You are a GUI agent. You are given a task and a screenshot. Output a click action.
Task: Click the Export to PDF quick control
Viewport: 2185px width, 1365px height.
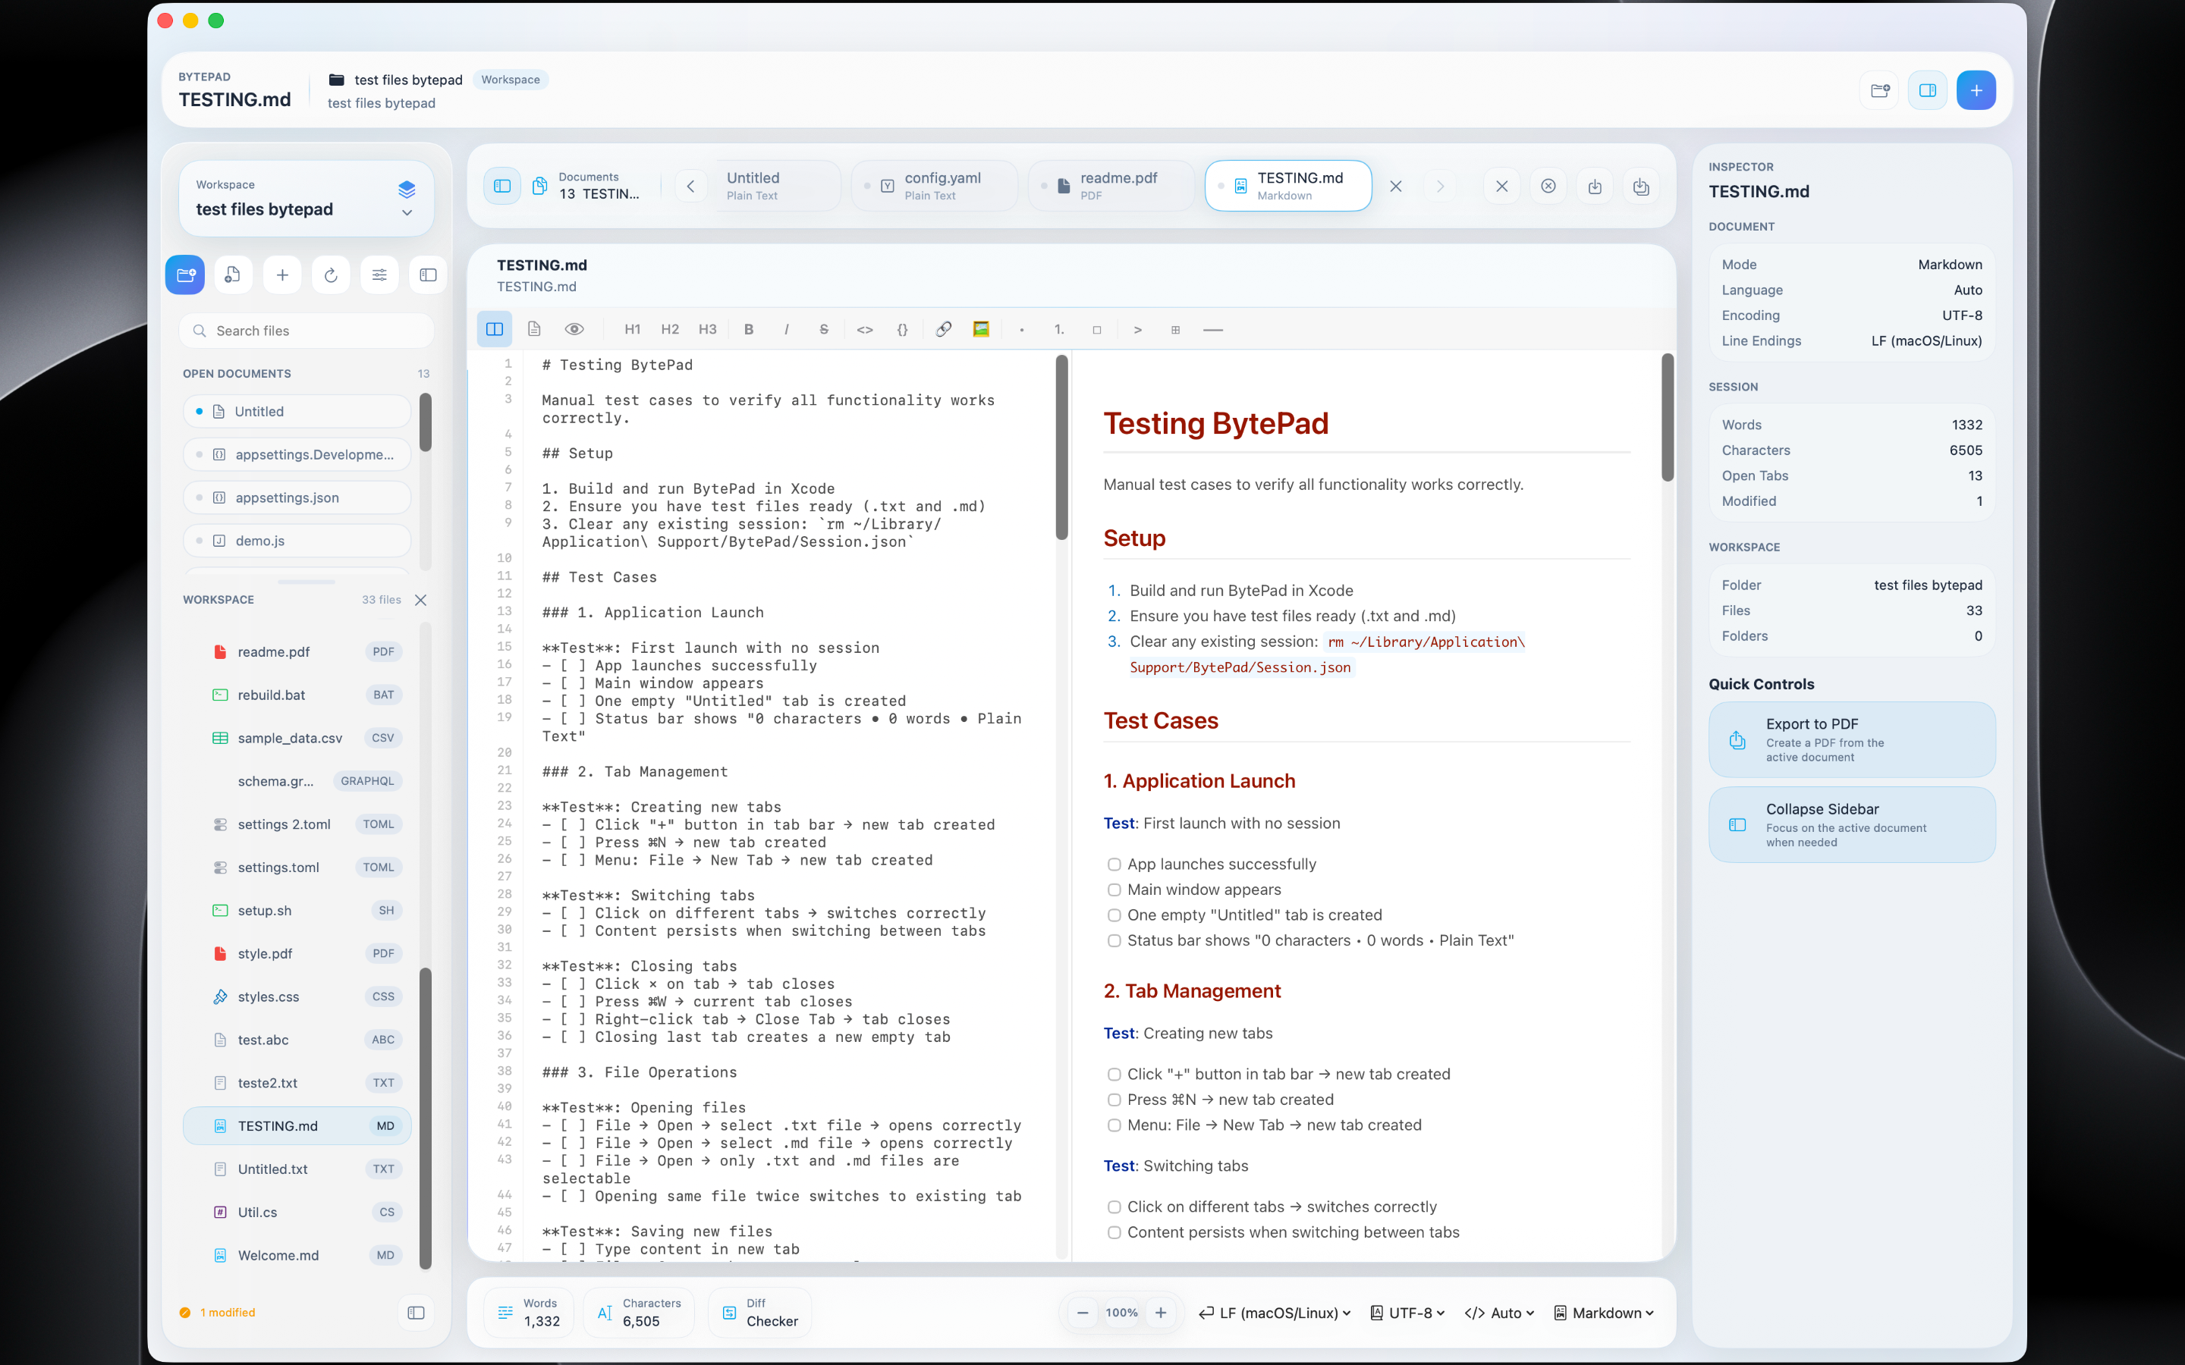(x=1850, y=739)
